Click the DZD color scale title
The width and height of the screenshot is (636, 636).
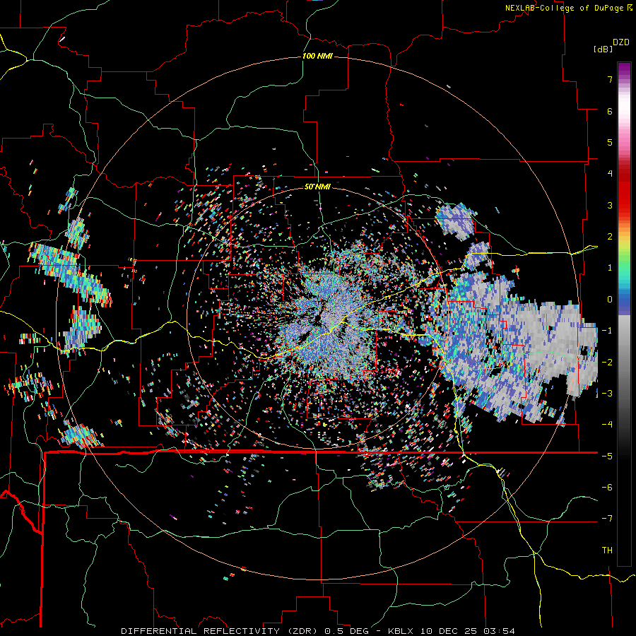click(621, 42)
